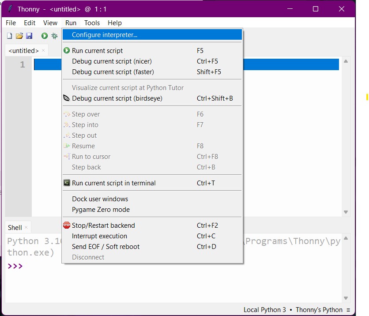369x316 pixels.
Task: Select Visualize current script at Python Tutor
Action: (152, 87)
